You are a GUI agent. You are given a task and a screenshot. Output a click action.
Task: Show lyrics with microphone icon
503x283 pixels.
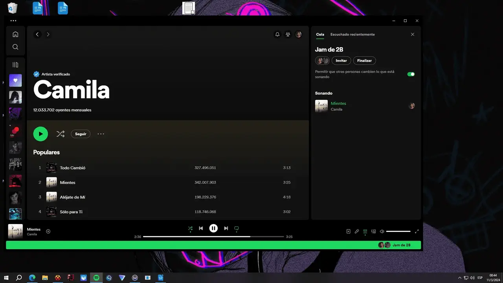coord(357,232)
